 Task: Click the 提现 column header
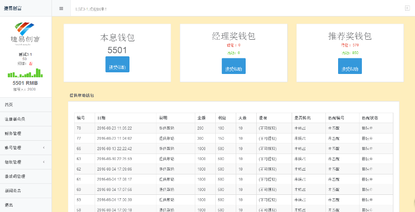tap(263, 118)
